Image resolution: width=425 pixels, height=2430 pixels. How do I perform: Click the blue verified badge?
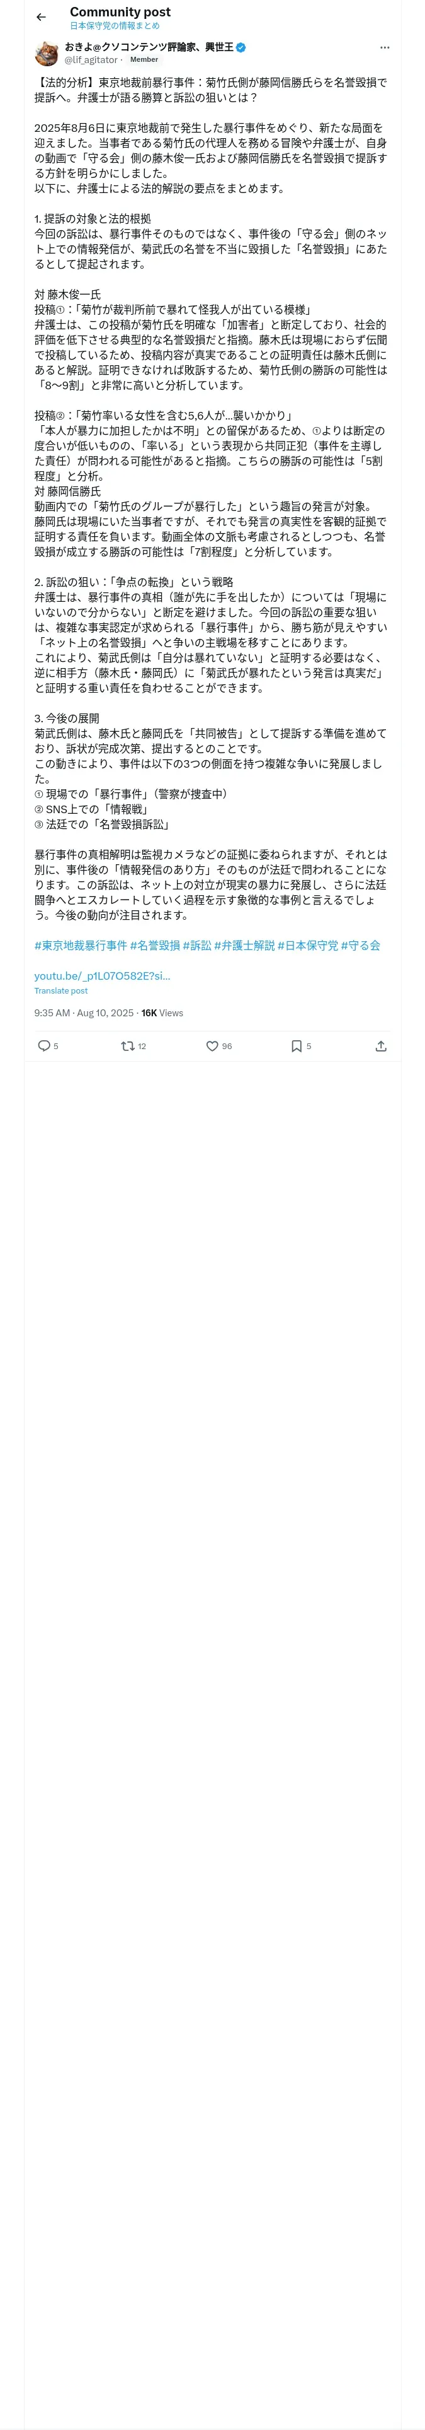[x=241, y=47]
